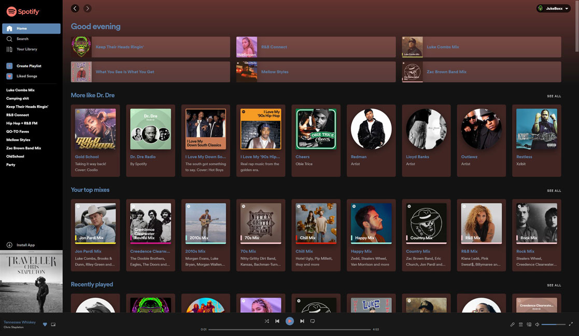Go to the previous track
This screenshot has width=579, height=336.
[277, 320]
